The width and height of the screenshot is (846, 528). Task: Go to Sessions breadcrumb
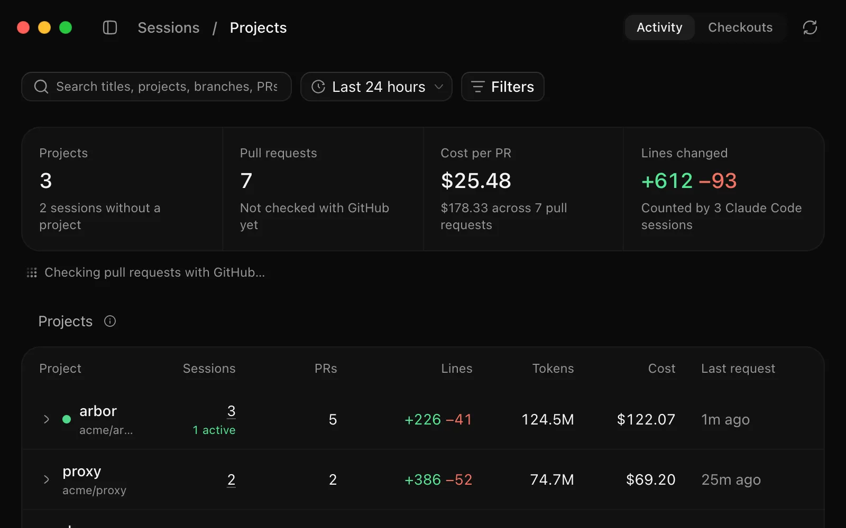click(169, 27)
